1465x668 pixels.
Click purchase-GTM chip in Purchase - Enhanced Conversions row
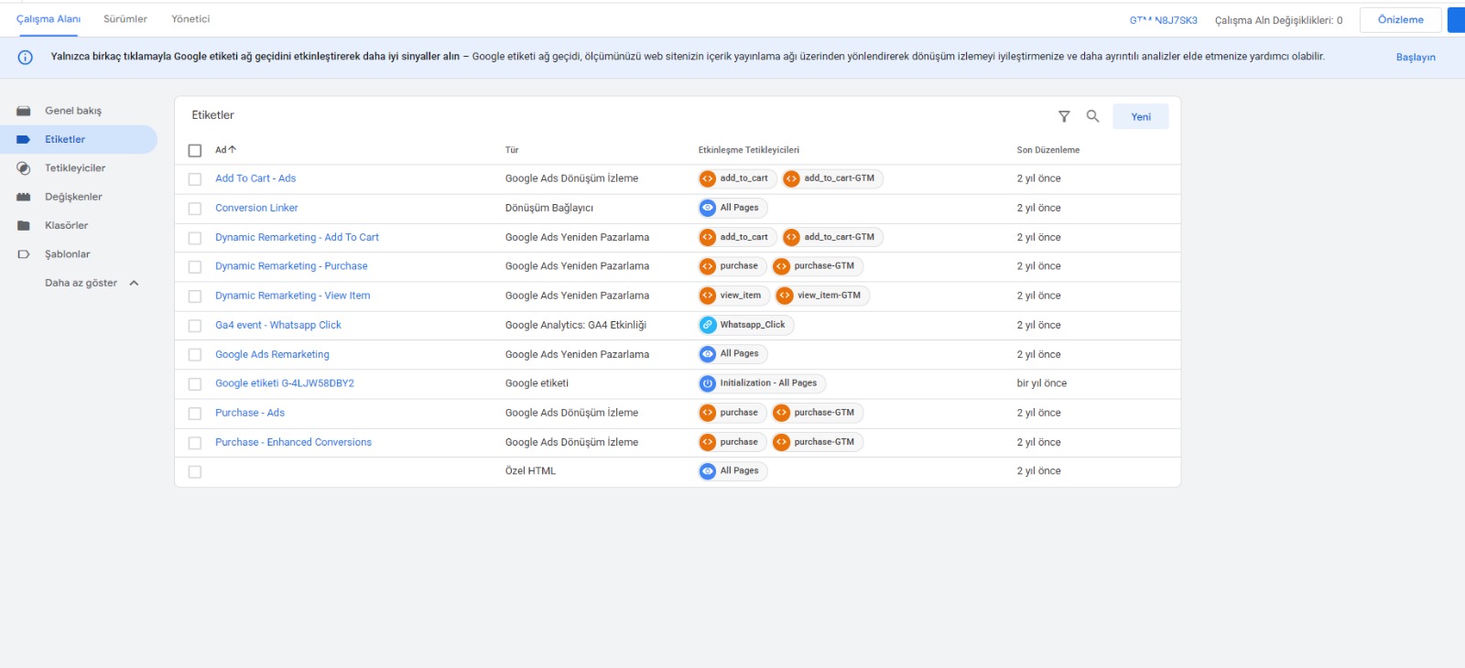click(x=818, y=442)
